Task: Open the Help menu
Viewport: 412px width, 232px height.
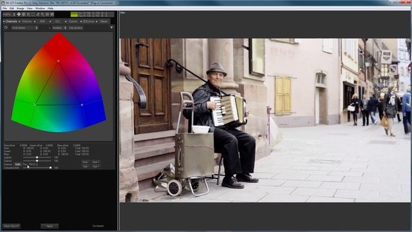Action: coord(50,8)
